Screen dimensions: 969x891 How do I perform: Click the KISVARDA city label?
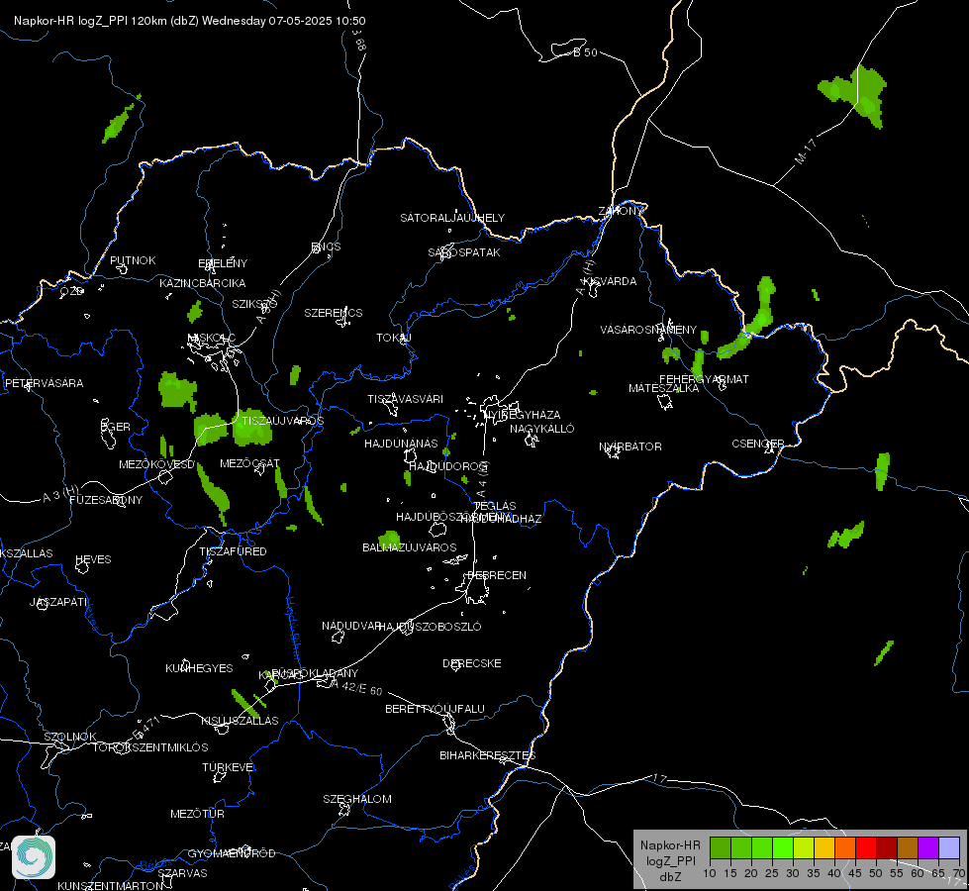point(610,281)
